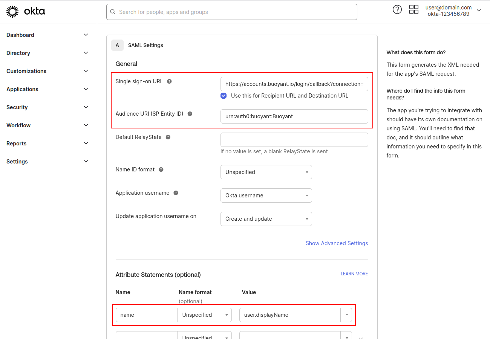
Task: Show help for Default RelayState
Action: pos(168,137)
